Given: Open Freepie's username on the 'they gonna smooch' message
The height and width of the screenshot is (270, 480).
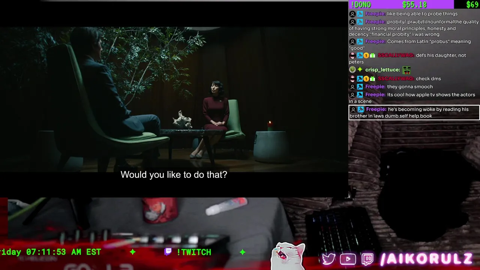Looking at the screenshot, I should click(x=375, y=87).
